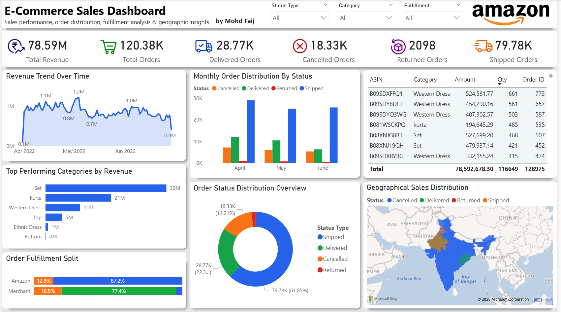Viewport: 561px width, 312px height.
Task: Click the table scroll handle dot
Action: click(x=551, y=76)
